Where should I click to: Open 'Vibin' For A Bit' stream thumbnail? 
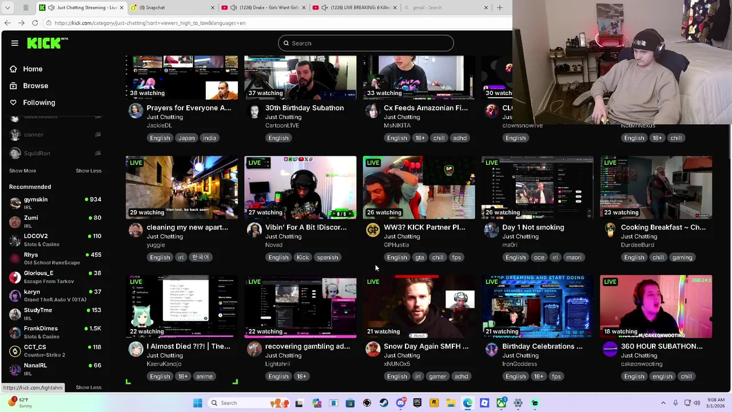(x=300, y=188)
